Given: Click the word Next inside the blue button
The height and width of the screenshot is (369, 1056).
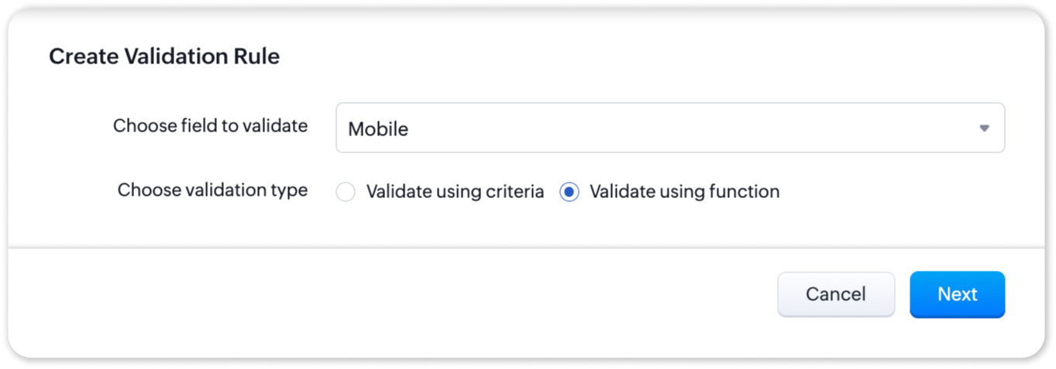Looking at the screenshot, I should [958, 295].
